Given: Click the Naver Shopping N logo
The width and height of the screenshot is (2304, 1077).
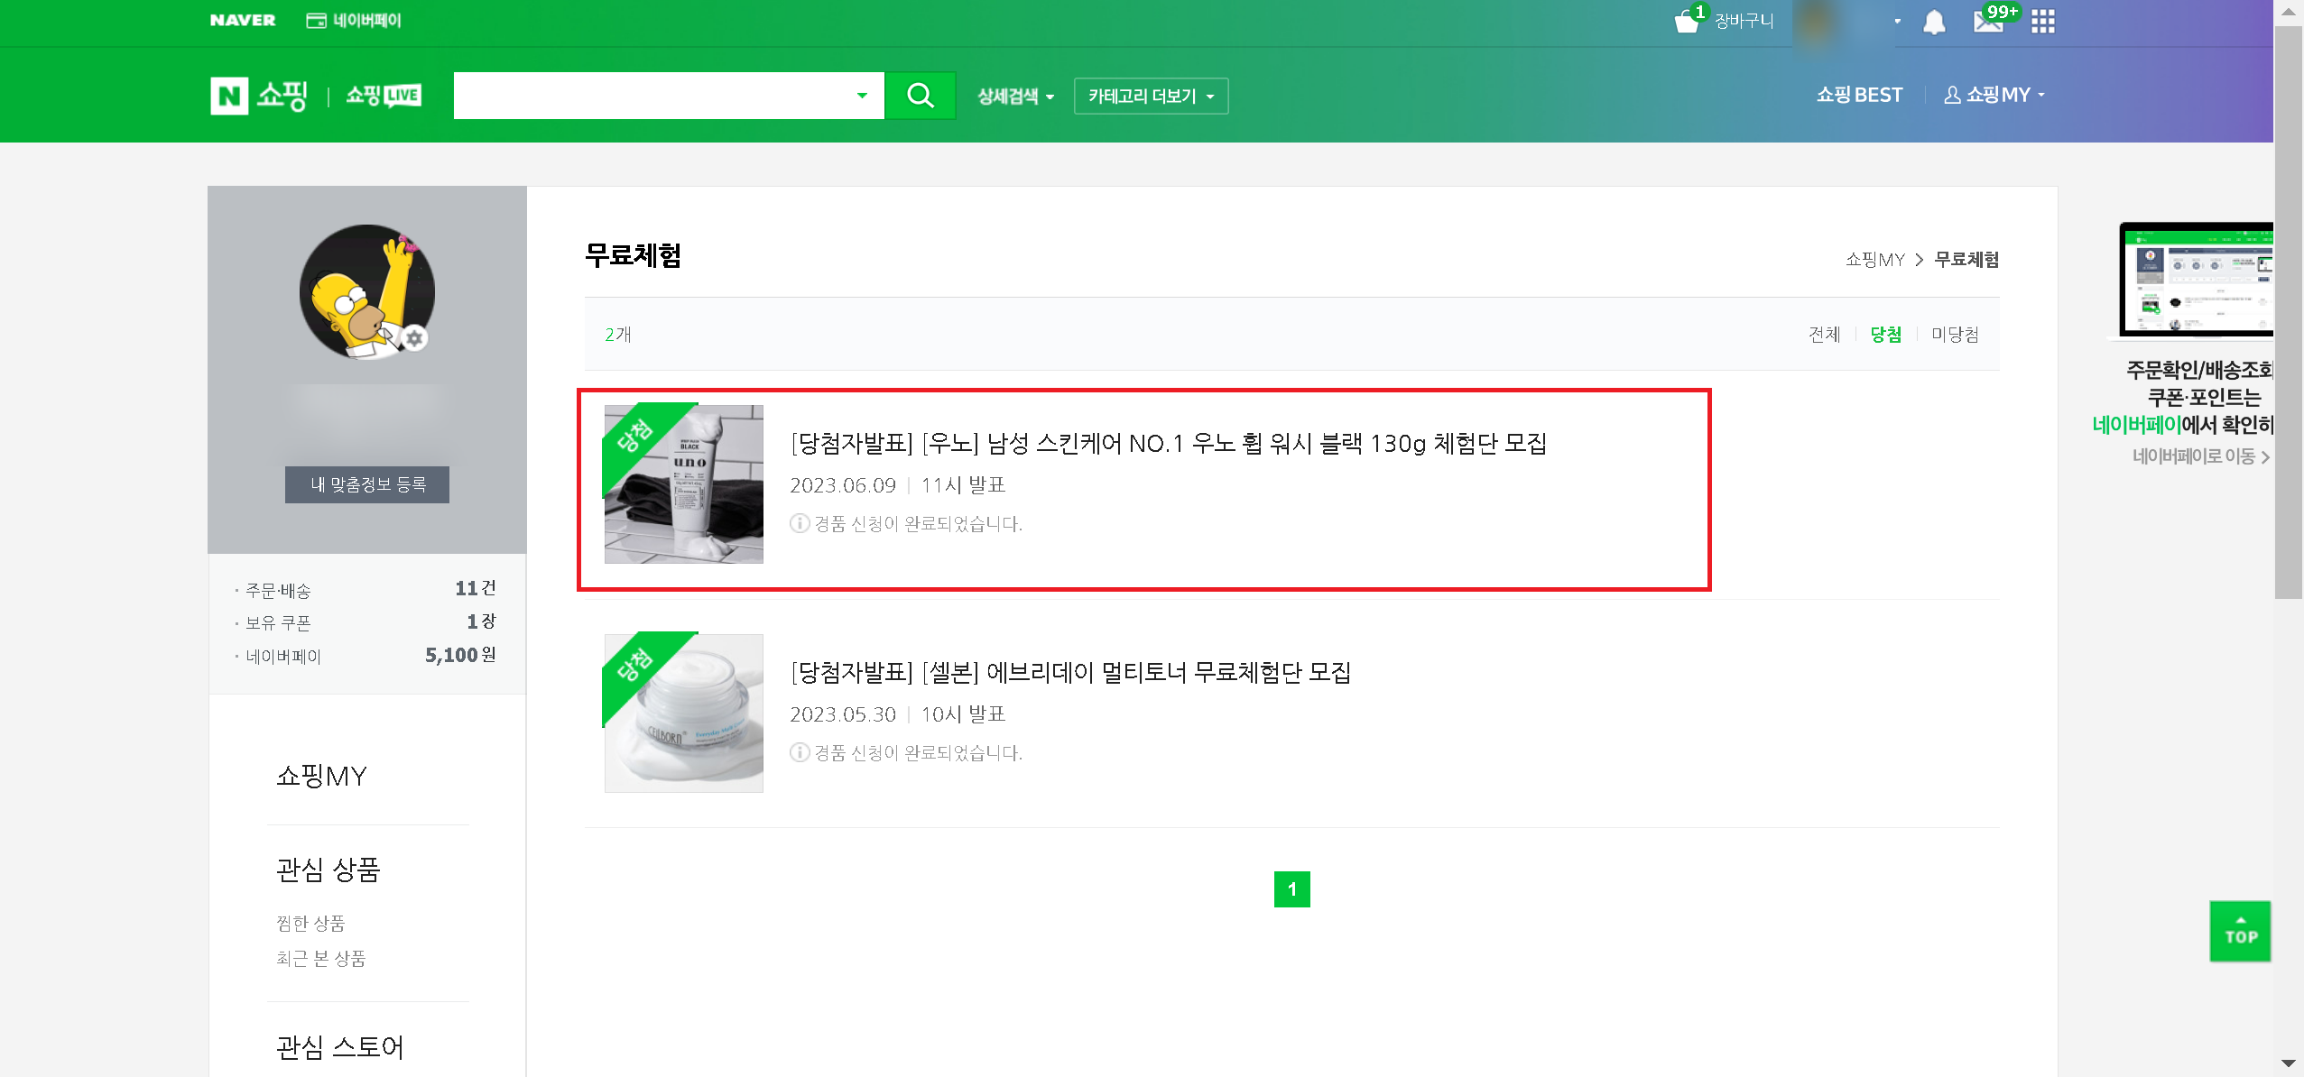Looking at the screenshot, I should [229, 96].
